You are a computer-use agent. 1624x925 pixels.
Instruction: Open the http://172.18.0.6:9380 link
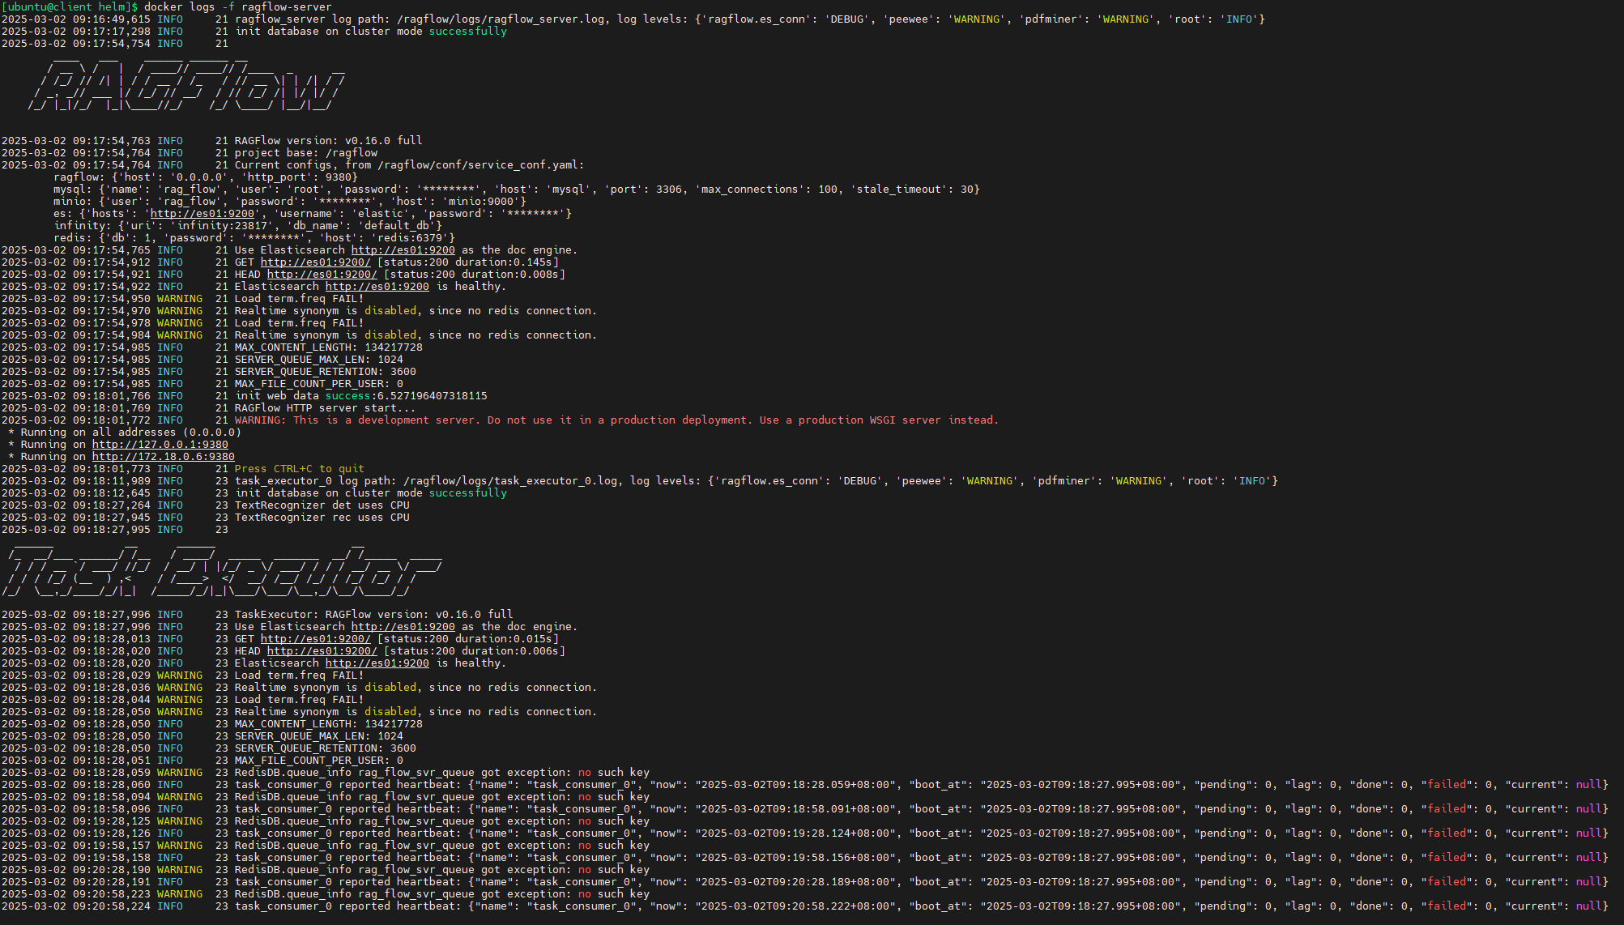(163, 457)
